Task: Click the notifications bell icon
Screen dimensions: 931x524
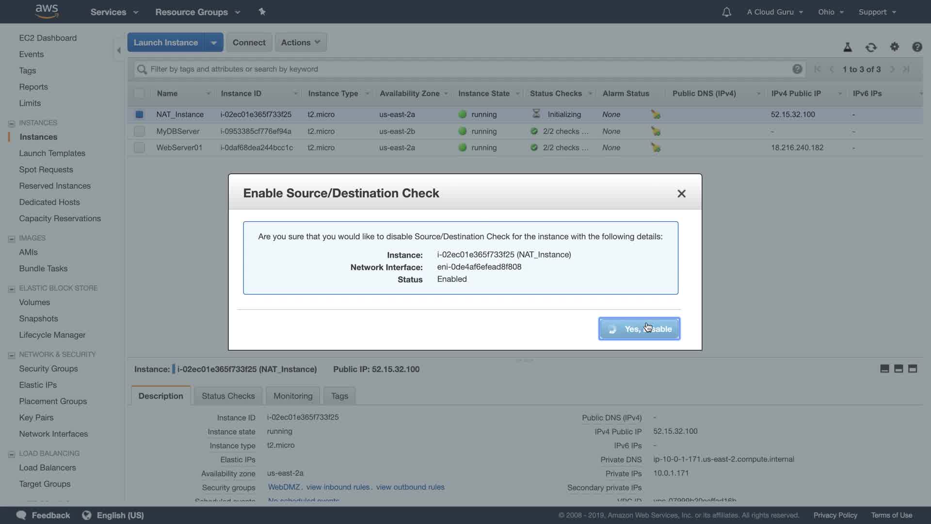Action: pyautogui.click(x=726, y=12)
